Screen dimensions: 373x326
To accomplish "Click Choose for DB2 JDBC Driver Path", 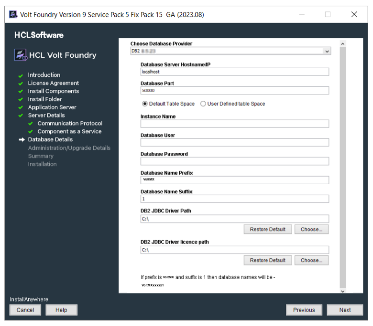I will click(x=311, y=230).
